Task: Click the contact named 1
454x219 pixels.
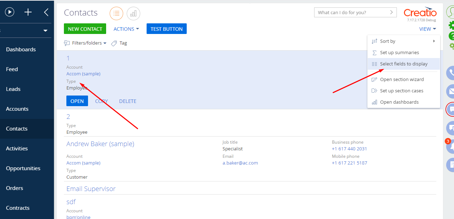Action: pyautogui.click(x=68, y=58)
